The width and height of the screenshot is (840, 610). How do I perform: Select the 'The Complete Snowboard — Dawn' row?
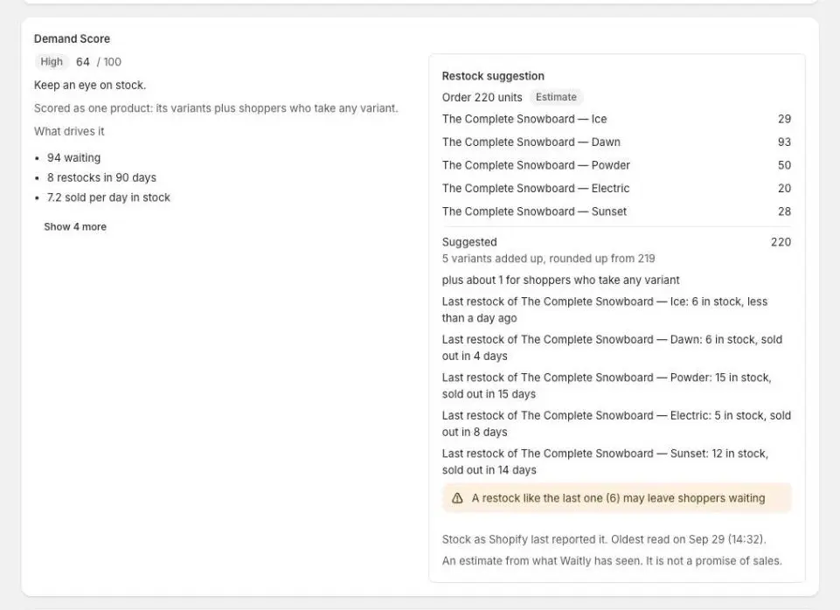[x=616, y=142]
